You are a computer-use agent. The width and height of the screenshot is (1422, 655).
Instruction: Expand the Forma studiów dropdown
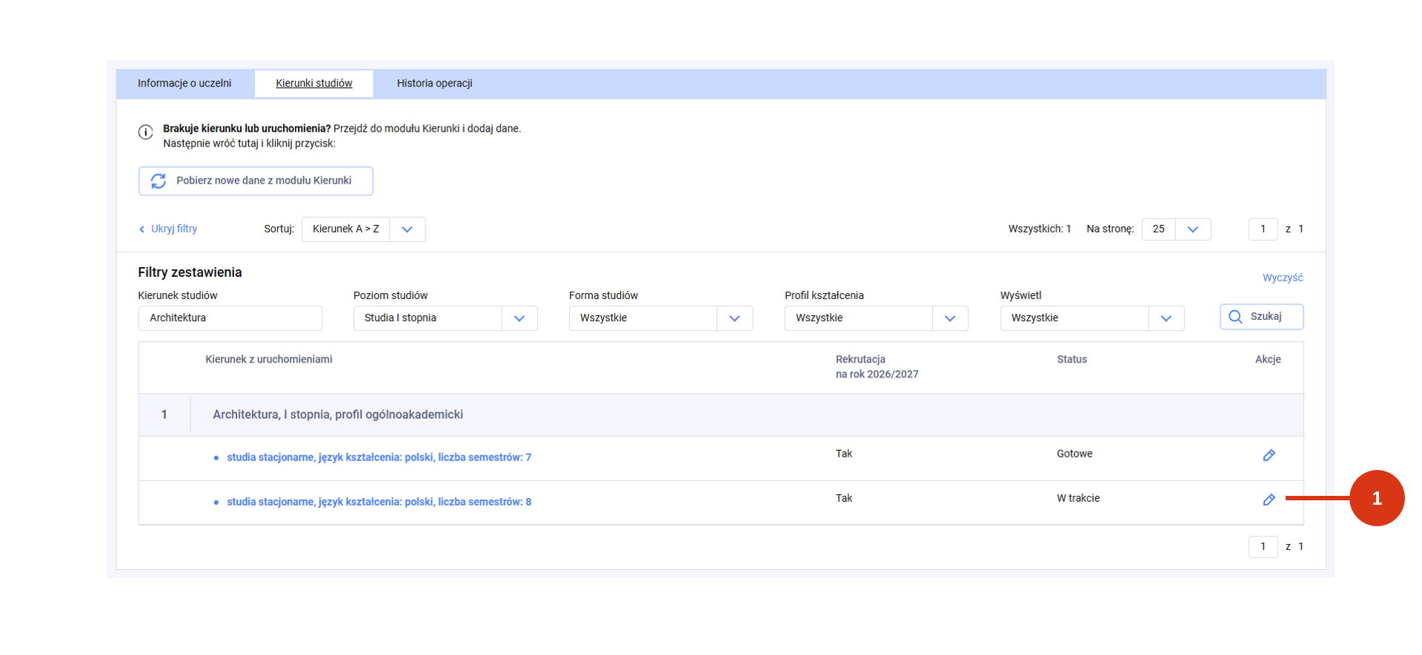point(734,318)
